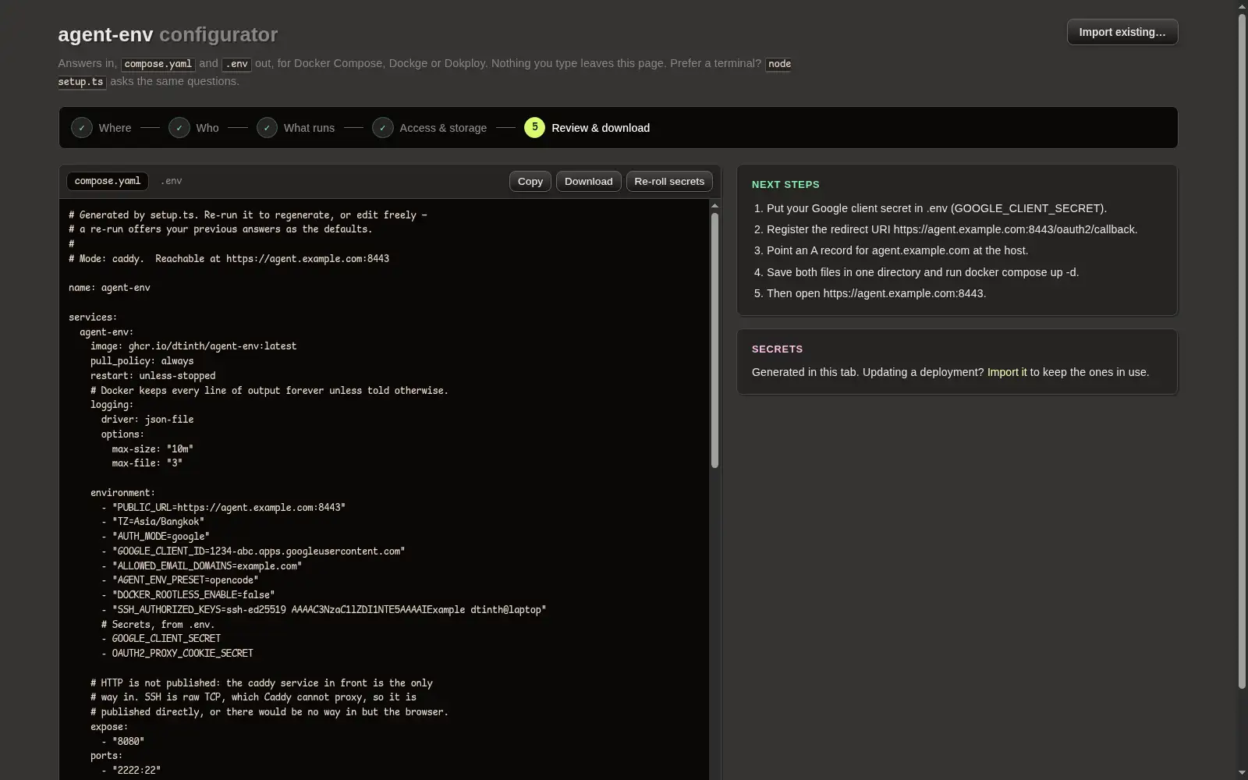Click the page scrollbar up arrow
Image resolution: width=1248 pixels, height=780 pixels.
point(1243,6)
